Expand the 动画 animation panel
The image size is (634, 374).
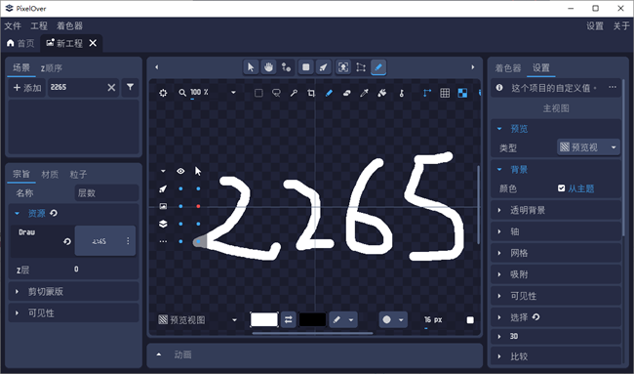[x=159, y=354]
